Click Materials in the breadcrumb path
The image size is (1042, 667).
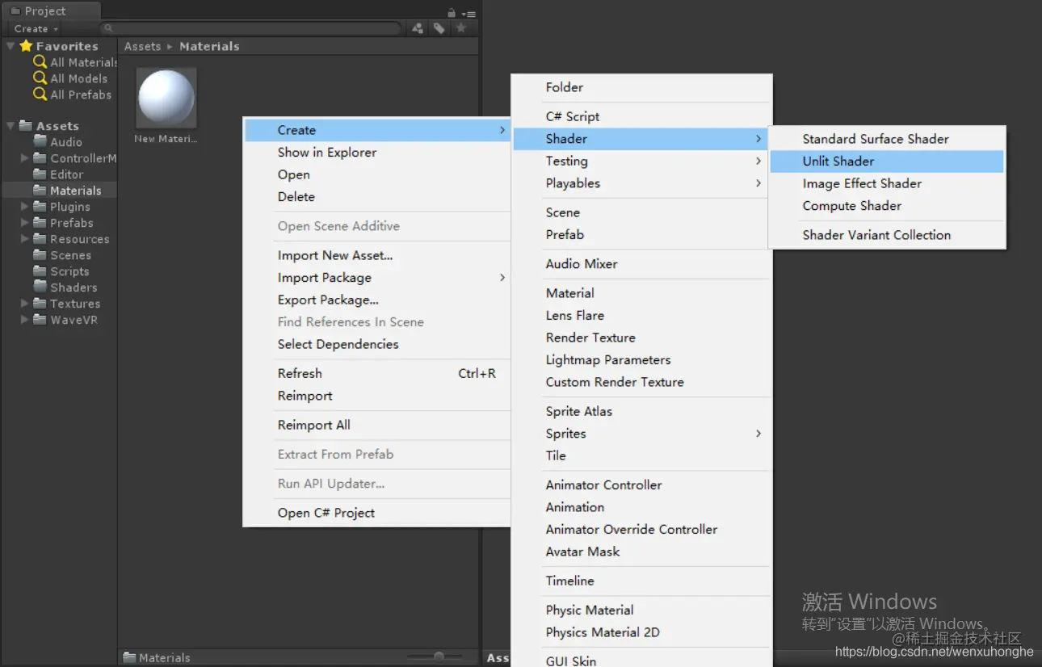[209, 46]
